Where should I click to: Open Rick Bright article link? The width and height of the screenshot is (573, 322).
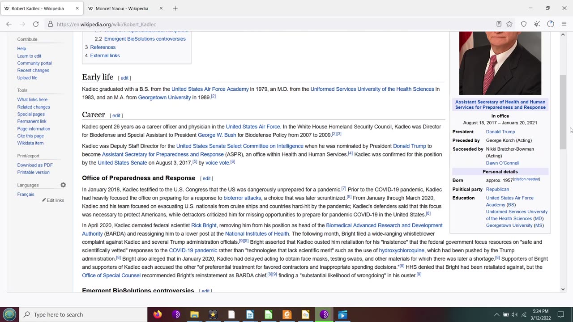pos(204,225)
